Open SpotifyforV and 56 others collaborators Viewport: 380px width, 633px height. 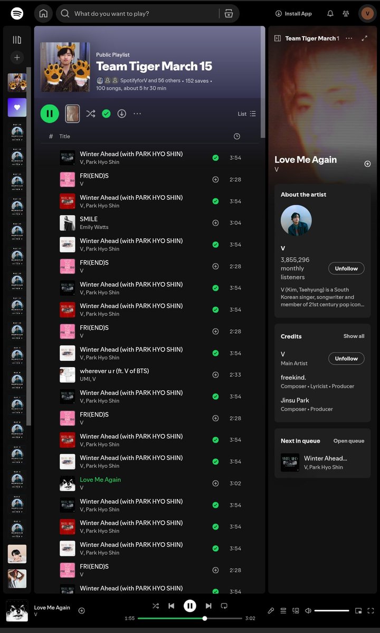(x=150, y=81)
